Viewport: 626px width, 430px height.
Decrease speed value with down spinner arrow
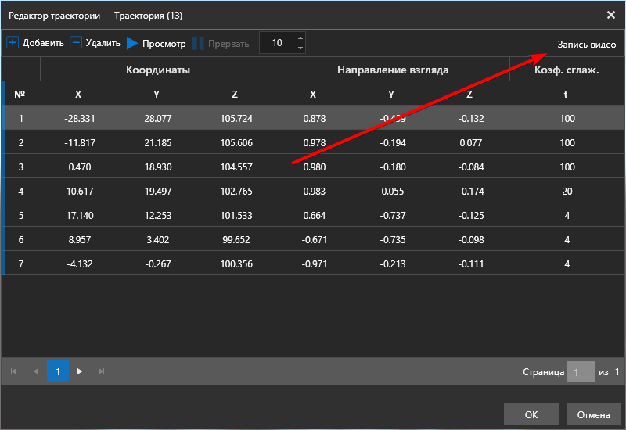(300, 48)
